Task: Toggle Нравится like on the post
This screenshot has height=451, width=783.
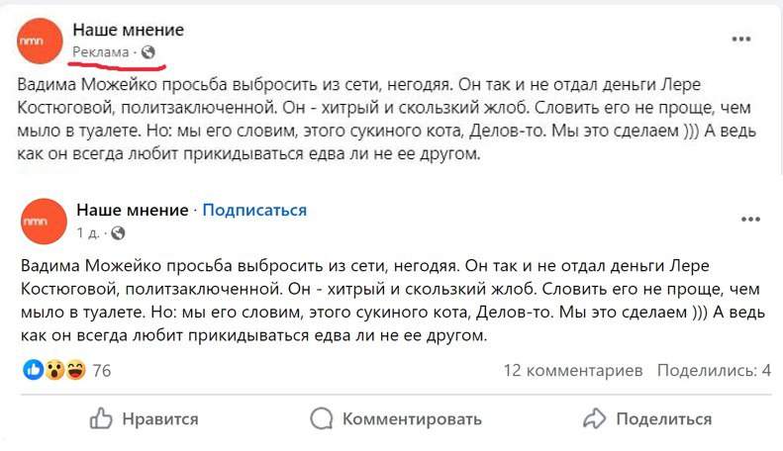Action: point(145,418)
